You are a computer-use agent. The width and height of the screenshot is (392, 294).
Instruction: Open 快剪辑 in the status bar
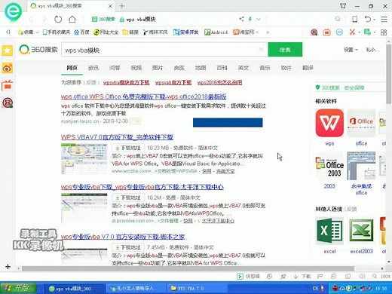pyautogui.click(x=248, y=277)
